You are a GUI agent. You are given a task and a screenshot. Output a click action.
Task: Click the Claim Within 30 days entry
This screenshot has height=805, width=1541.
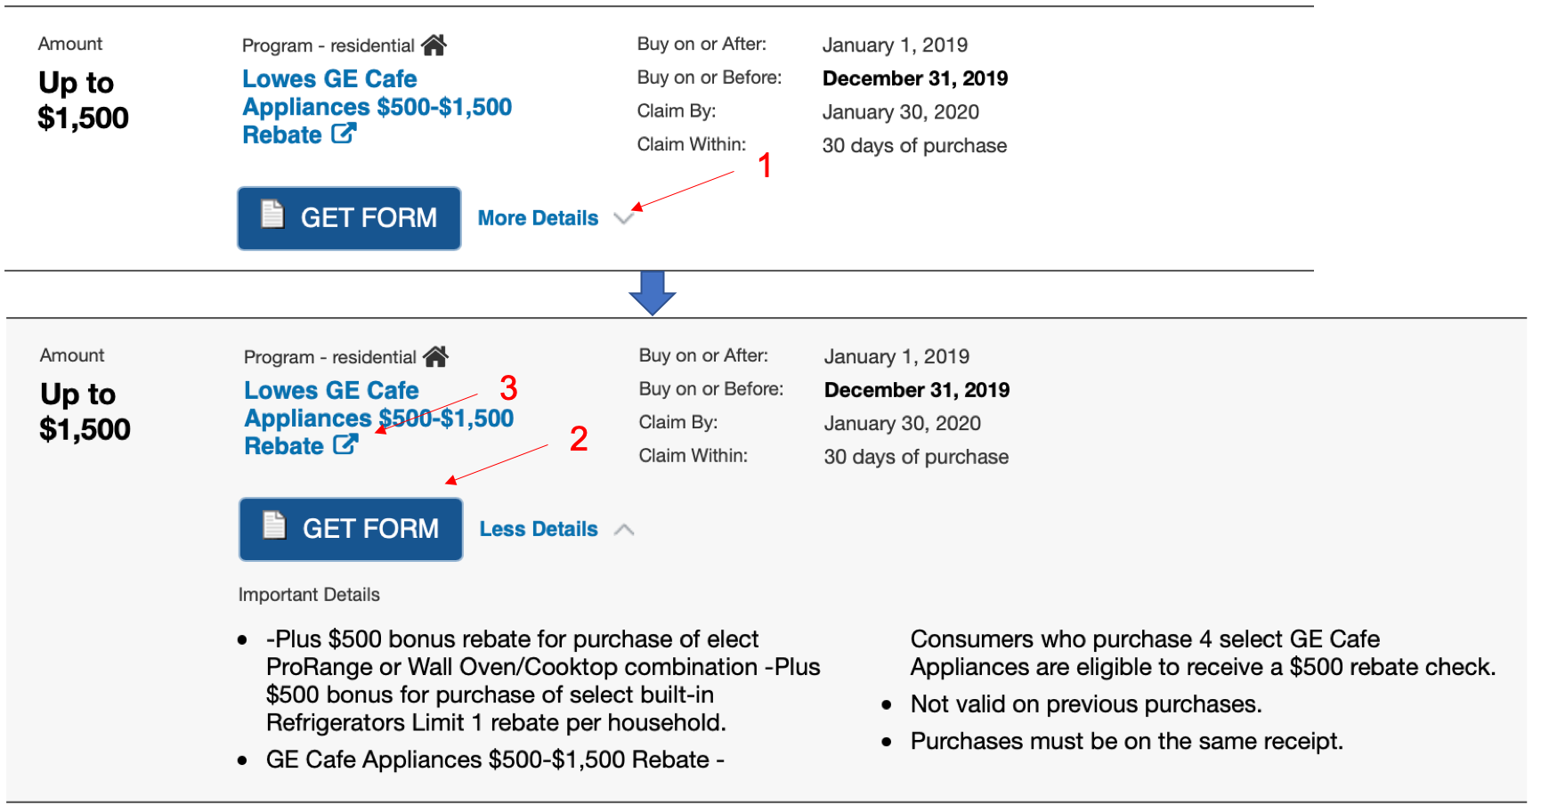pyautogui.click(x=914, y=145)
